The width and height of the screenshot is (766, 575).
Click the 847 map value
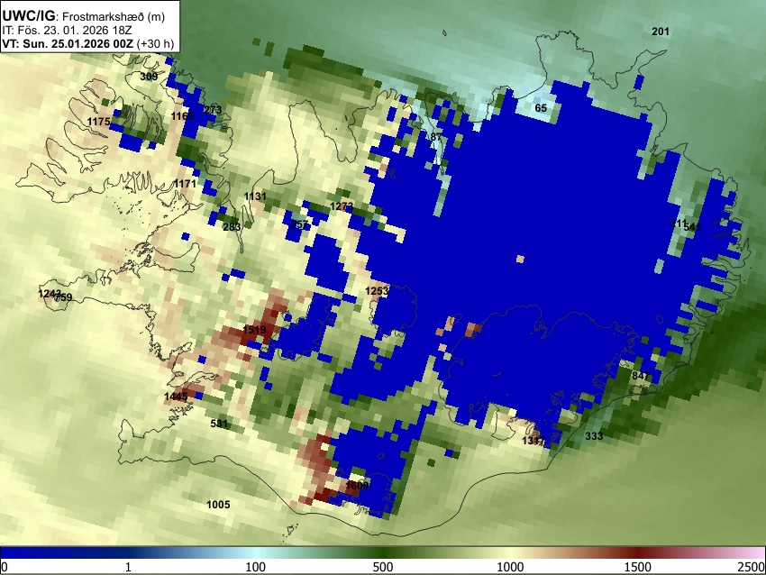641,376
